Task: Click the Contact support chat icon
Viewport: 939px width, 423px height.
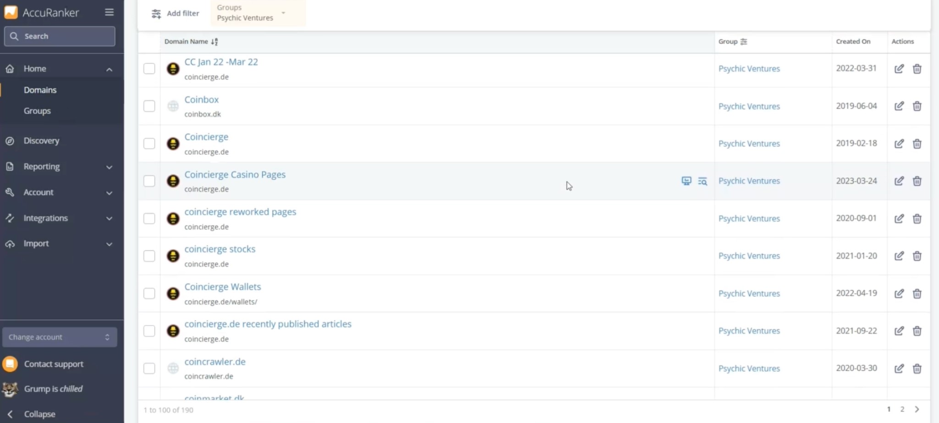Action: 10,364
